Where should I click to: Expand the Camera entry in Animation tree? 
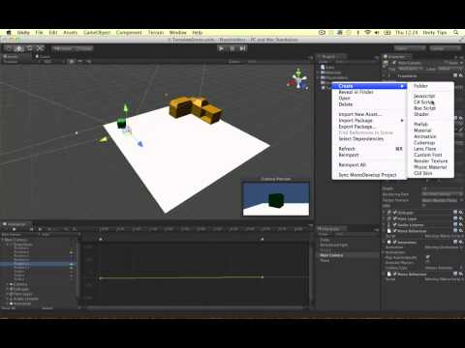pyautogui.click(x=8, y=284)
